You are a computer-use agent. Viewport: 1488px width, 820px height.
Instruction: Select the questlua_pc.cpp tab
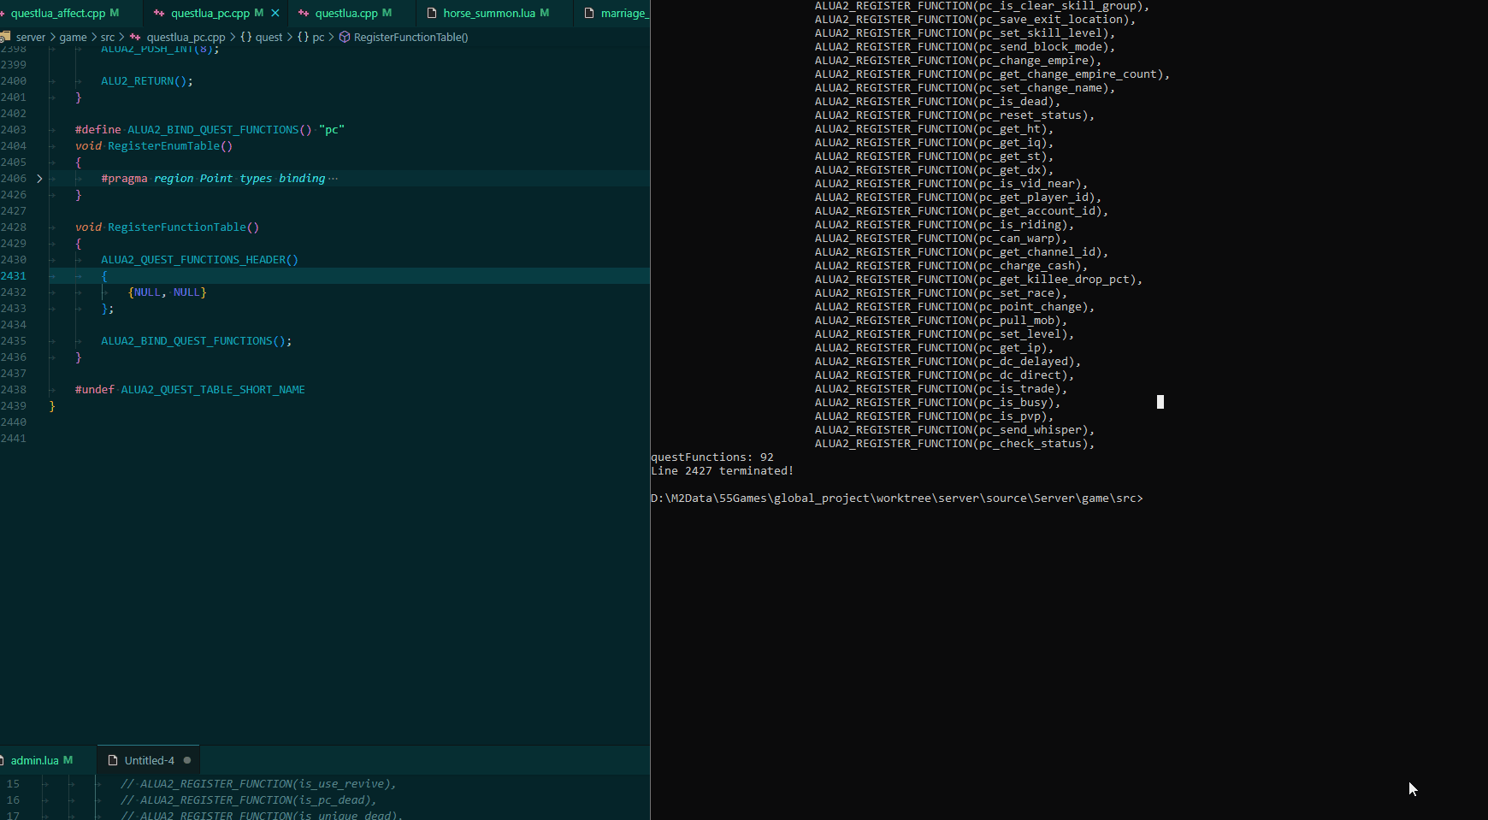pyautogui.click(x=210, y=13)
